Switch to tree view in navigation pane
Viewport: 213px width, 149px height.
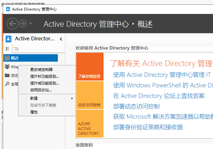pyautogui.click(x=16, y=49)
